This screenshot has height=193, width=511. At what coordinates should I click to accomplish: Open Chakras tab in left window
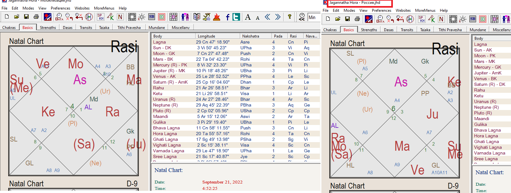[9, 27]
